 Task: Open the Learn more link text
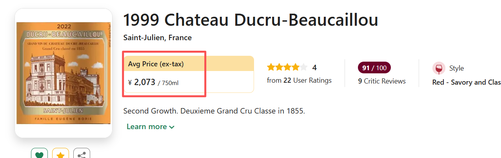[147, 127]
